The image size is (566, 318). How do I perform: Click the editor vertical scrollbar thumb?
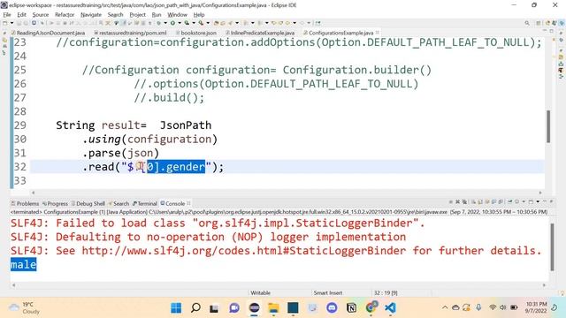point(548,126)
